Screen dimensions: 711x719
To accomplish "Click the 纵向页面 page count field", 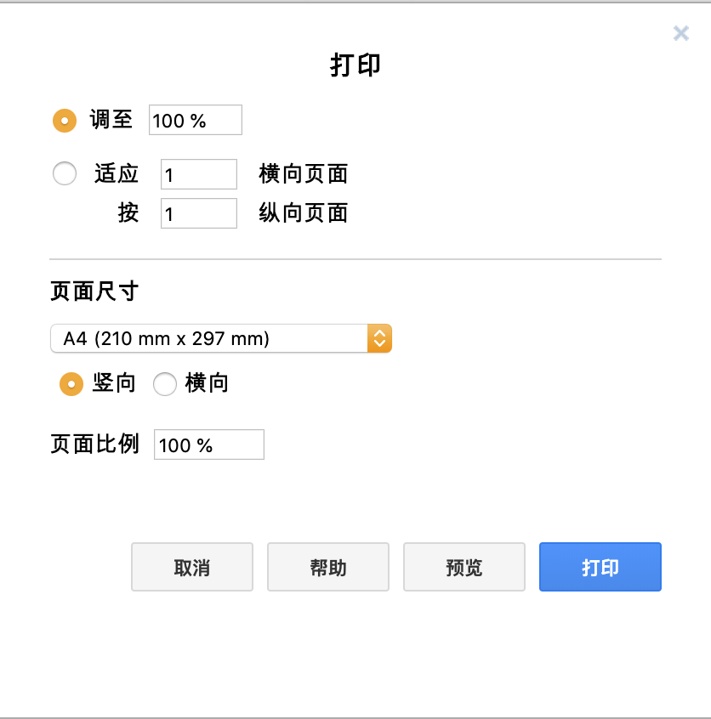I will (199, 213).
